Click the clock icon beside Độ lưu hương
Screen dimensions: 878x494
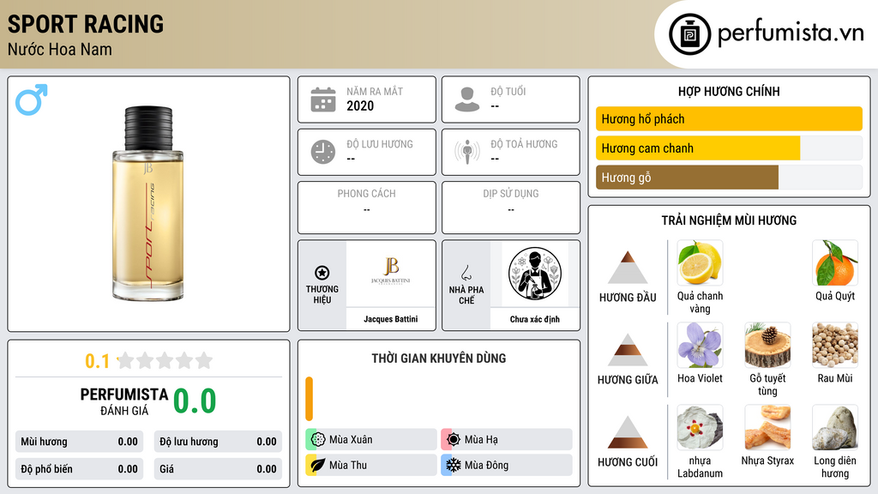(323, 152)
